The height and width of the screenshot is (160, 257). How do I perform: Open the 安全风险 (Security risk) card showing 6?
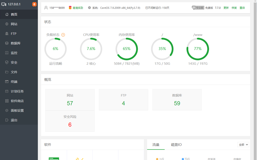pyautogui.click(x=70, y=121)
